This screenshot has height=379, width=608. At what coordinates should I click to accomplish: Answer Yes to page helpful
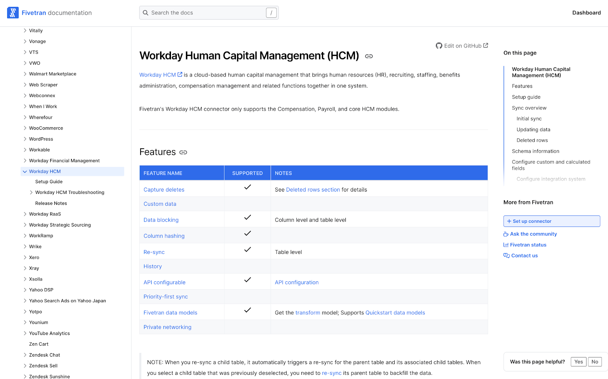point(578,362)
